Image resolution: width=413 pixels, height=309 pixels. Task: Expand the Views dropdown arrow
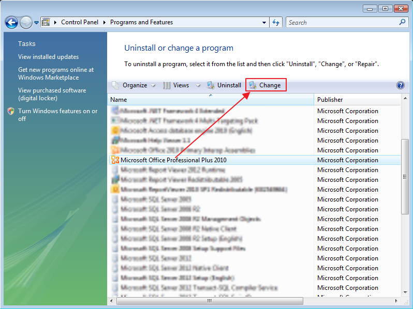[198, 85]
